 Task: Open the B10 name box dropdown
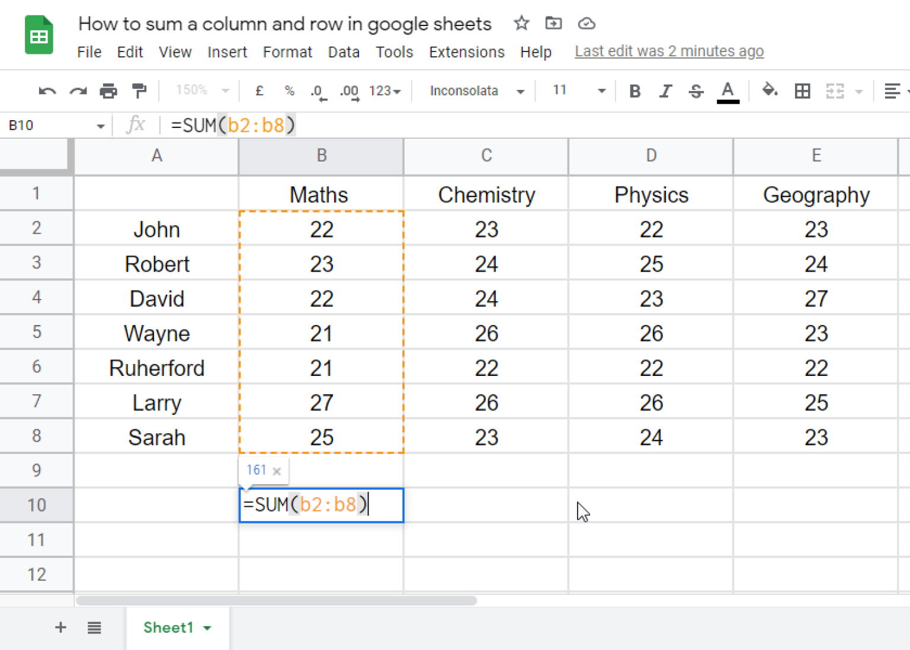[x=100, y=126]
